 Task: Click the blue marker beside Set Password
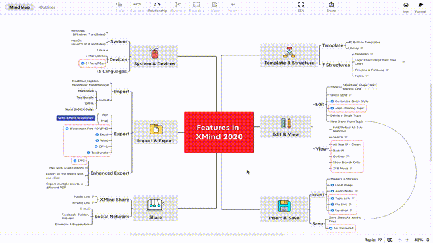pos(331,228)
